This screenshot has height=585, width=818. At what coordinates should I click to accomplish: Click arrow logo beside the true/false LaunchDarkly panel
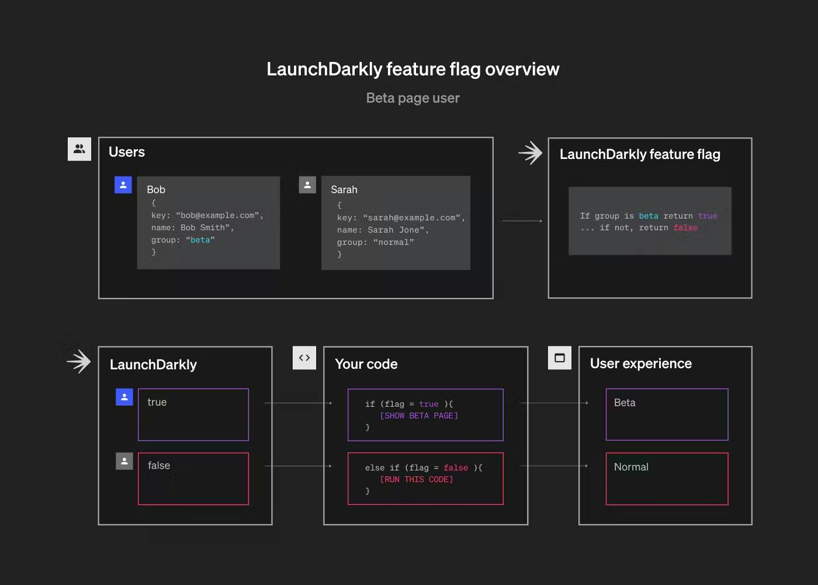point(79,361)
